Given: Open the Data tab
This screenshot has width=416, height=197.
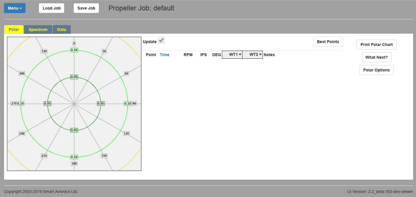Looking at the screenshot, I should point(61,30).
